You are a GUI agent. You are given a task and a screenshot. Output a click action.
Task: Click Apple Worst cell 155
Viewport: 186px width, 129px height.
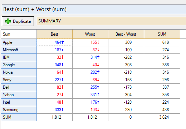[90, 42]
